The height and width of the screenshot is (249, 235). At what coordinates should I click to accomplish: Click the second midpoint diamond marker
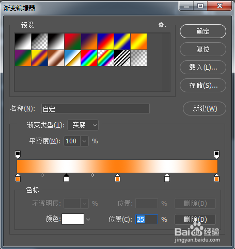(92, 175)
